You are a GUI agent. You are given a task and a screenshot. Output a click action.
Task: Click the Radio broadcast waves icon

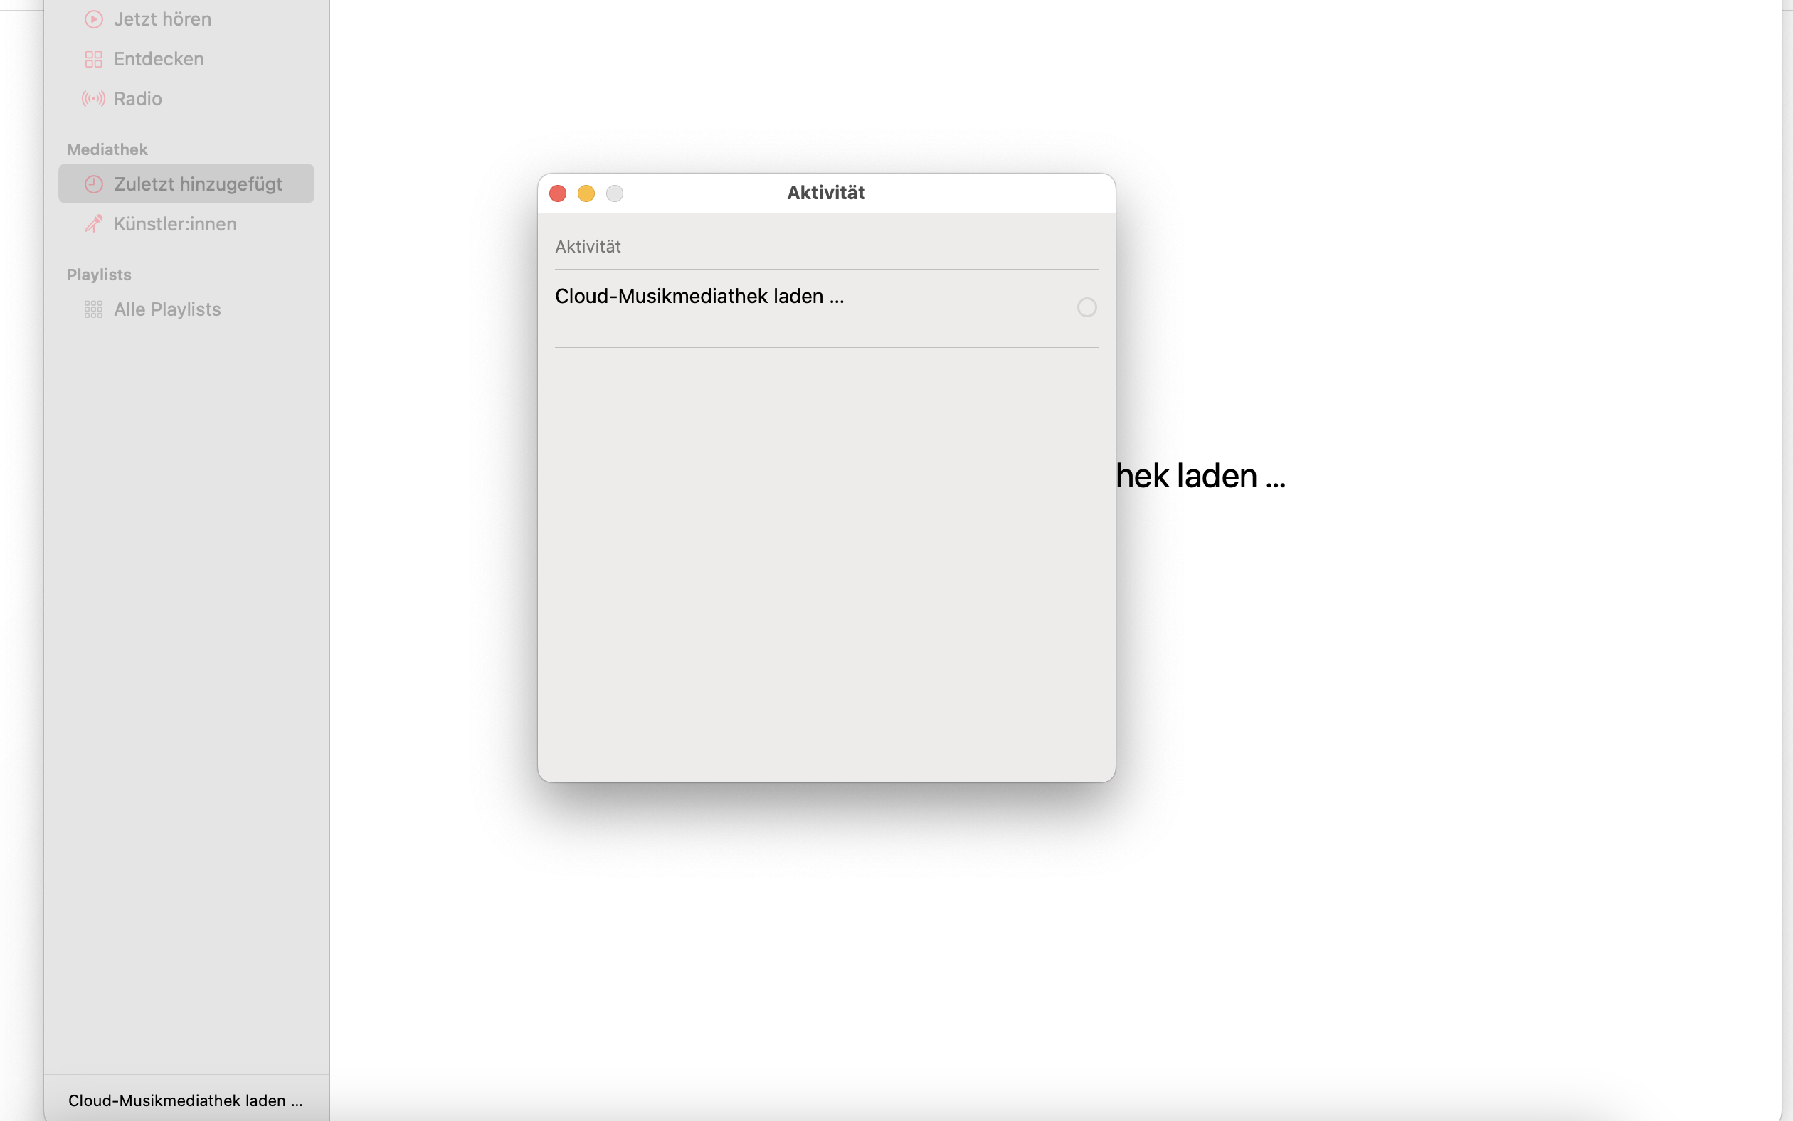[x=93, y=99]
